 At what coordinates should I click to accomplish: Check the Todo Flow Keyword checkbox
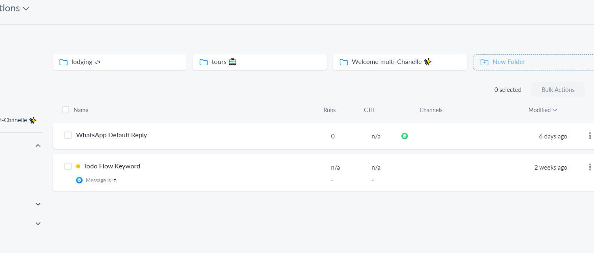(x=68, y=166)
